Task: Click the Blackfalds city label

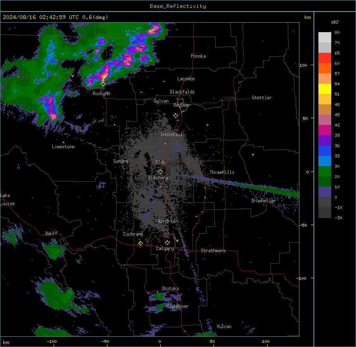Action: point(182,92)
